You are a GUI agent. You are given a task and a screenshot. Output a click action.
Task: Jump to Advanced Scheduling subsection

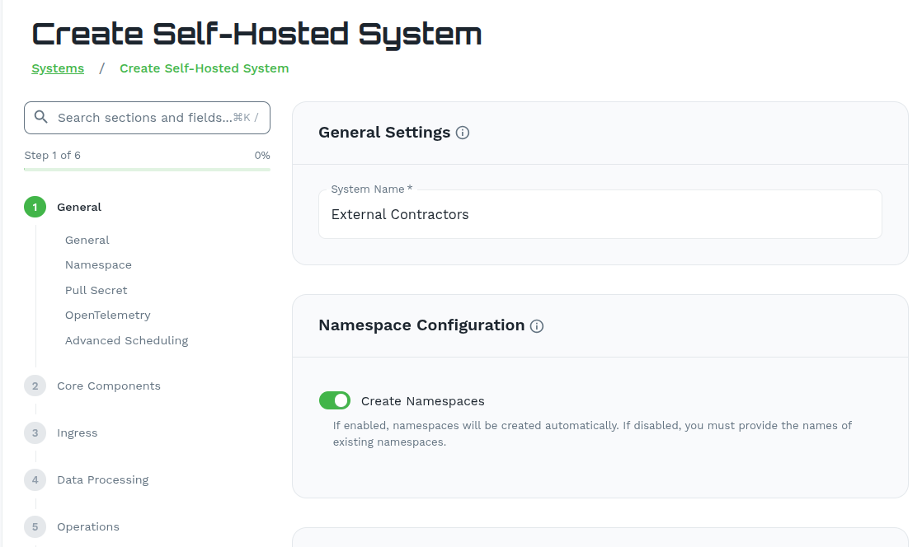(x=126, y=340)
